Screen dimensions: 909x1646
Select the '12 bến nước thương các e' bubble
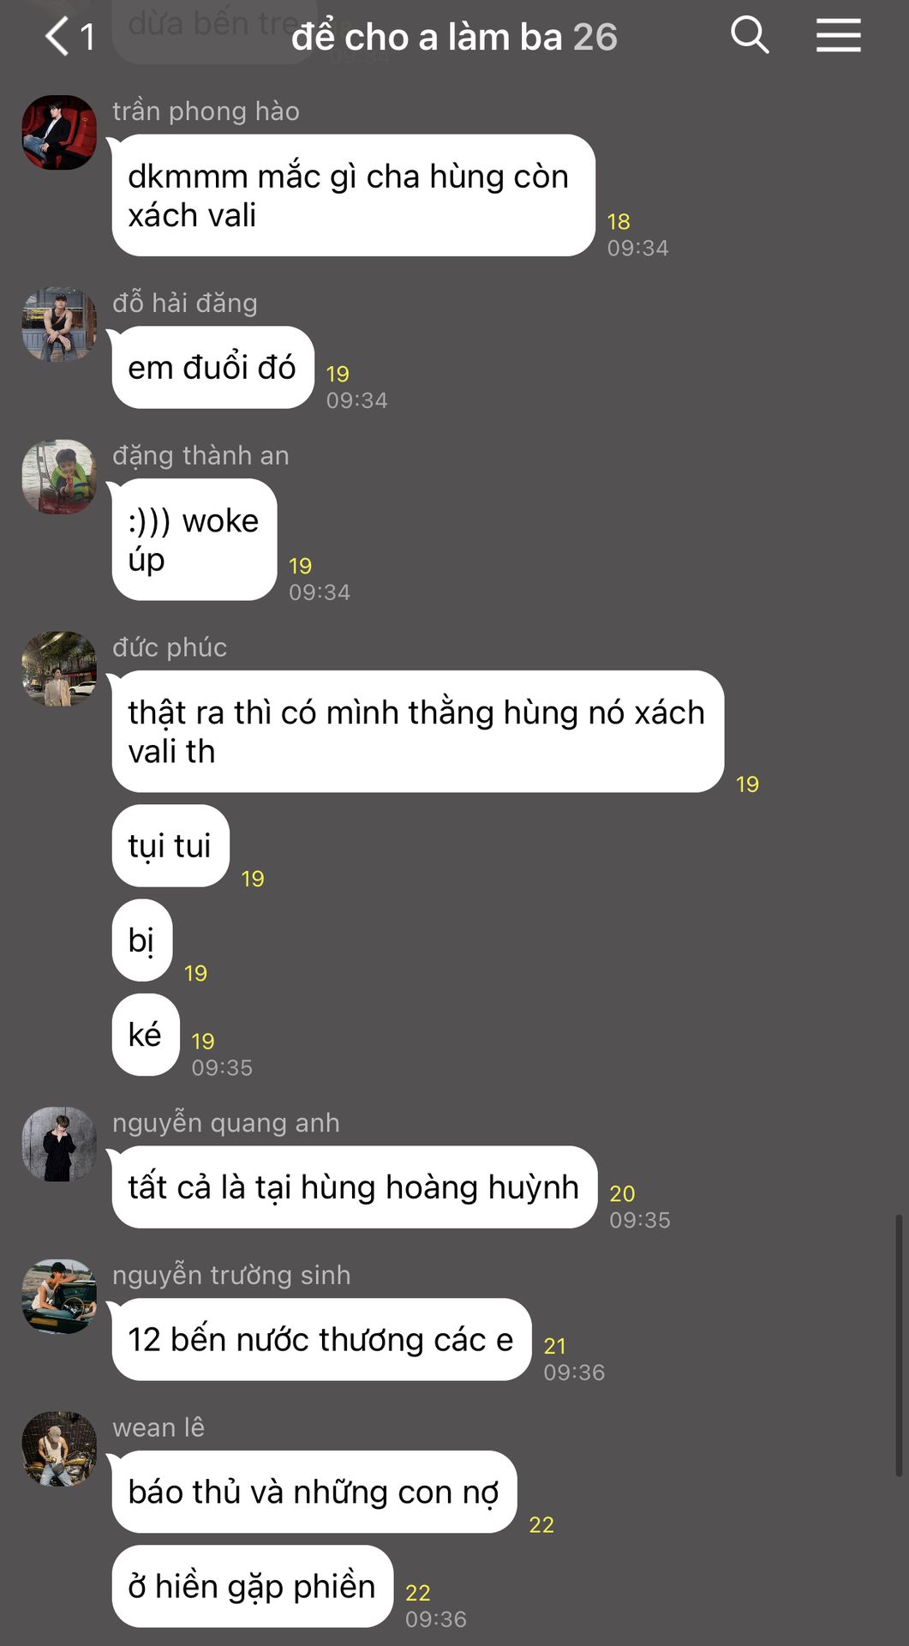pyautogui.click(x=321, y=1340)
